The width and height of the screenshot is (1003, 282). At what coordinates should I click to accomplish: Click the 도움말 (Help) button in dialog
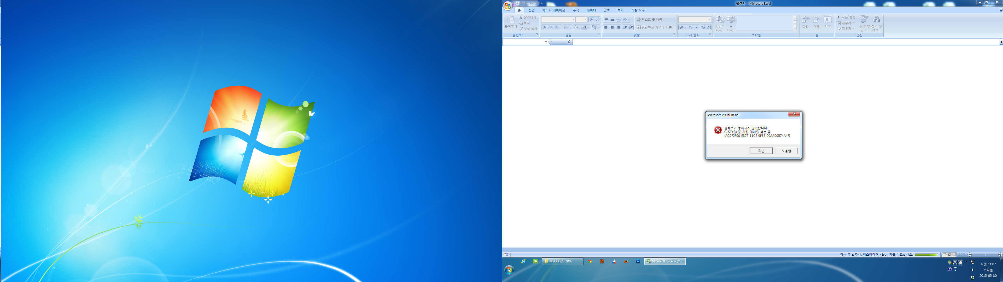[786, 151]
